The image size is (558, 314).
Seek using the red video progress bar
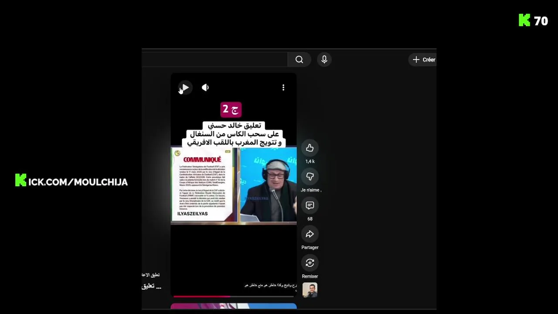tap(234, 297)
